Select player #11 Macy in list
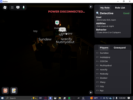This screenshot has height=100, width=133. pyautogui.click(x=113, y=82)
